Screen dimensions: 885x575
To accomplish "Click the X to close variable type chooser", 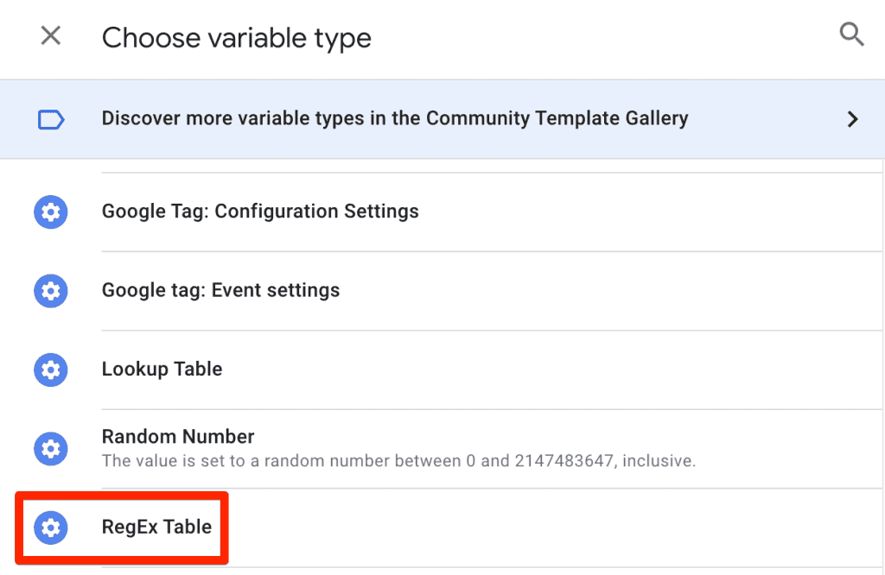I will [51, 36].
